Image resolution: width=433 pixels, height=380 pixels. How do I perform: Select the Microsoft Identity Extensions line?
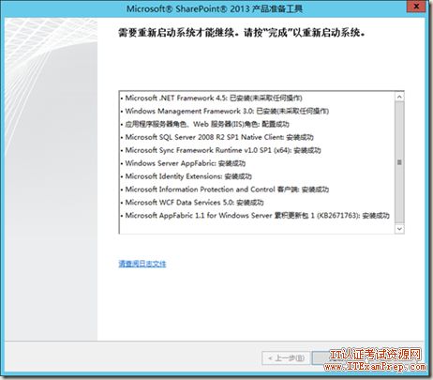187,176
